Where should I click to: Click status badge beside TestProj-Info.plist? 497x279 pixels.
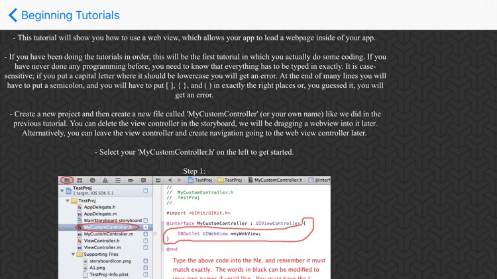(x=146, y=274)
